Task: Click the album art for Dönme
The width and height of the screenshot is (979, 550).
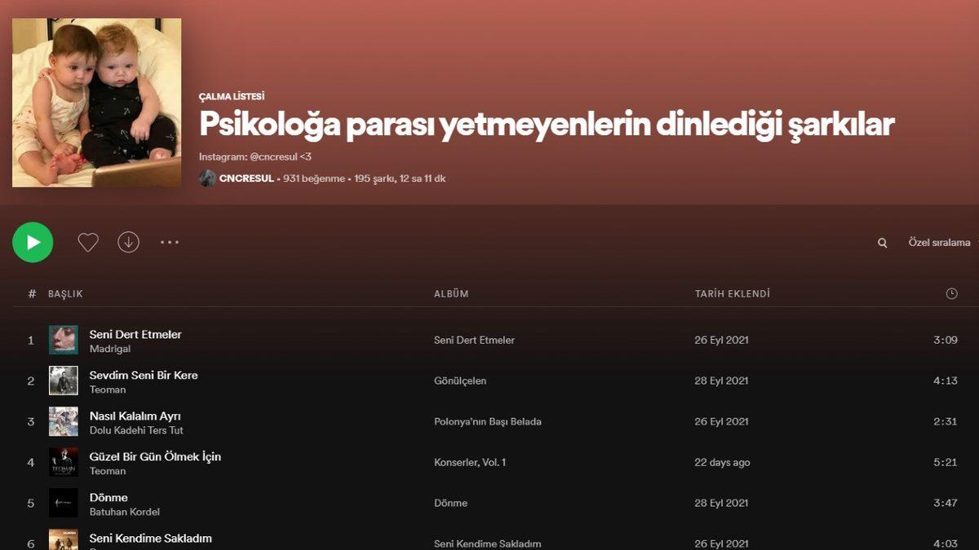Action: coord(64,503)
